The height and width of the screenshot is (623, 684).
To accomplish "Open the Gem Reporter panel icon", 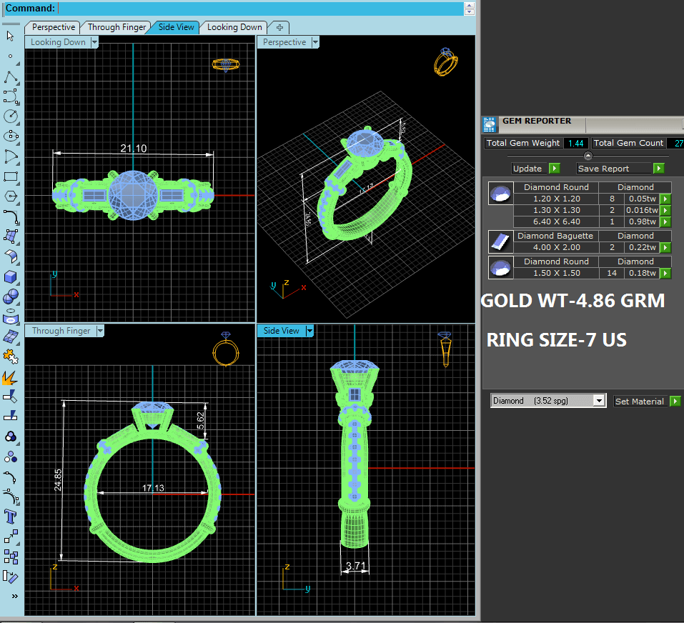I will (490, 125).
